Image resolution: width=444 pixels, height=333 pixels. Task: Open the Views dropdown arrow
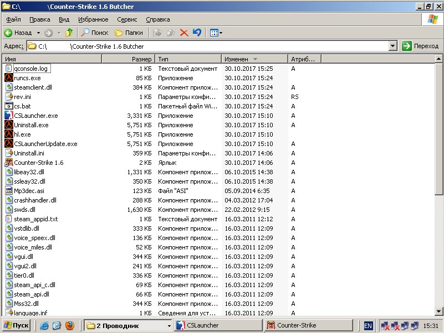click(221, 33)
